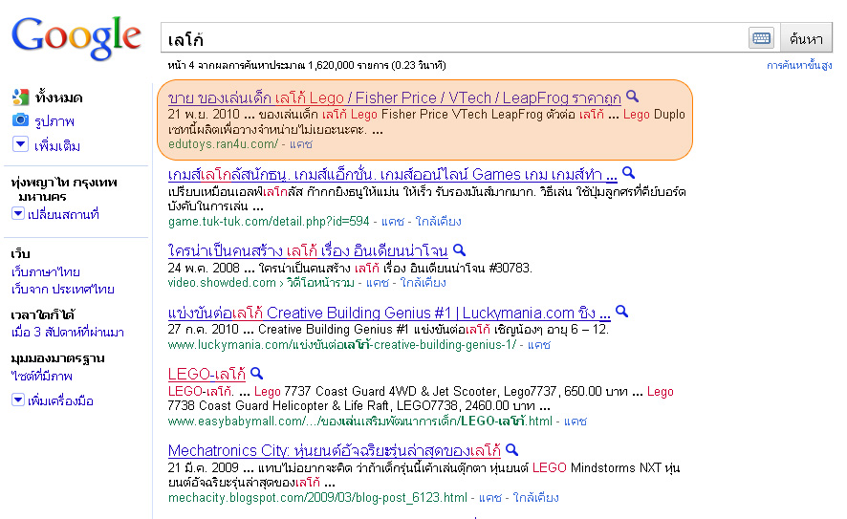Click the colorful ทั้งหมด icon in sidebar
The image size is (847, 519).
pyautogui.click(x=20, y=97)
